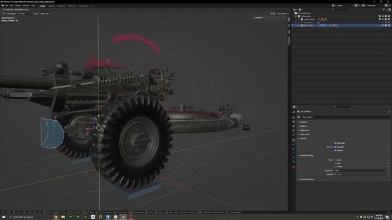The width and height of the screenshot is (392, 220).
Task: Select the highlighted Rig Artillery outliner row
Action: tap(341, 26)
